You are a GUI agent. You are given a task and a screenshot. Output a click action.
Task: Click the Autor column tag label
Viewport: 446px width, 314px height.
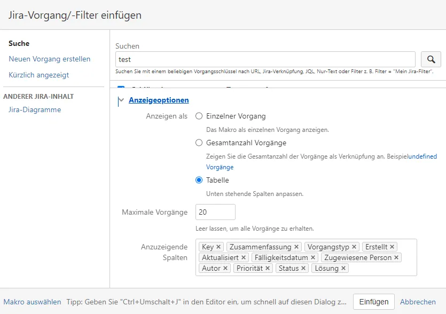tap(212, 268)
